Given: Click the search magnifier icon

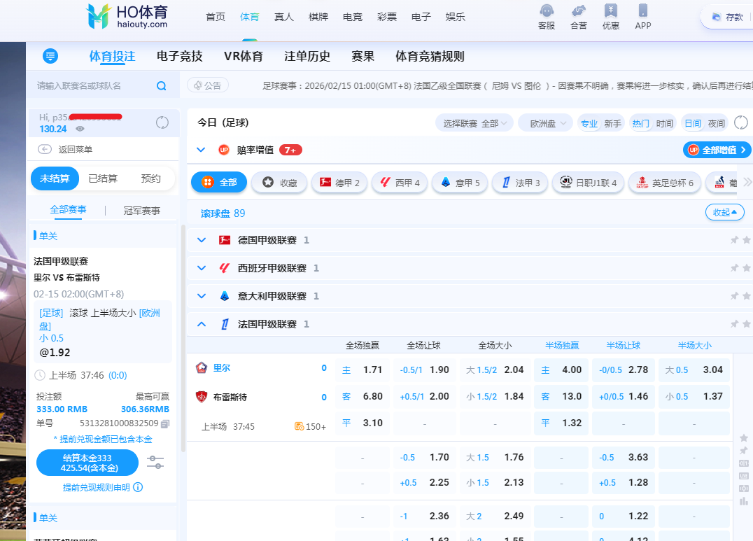Looking at the screenshot, I should tap(162, 86).
